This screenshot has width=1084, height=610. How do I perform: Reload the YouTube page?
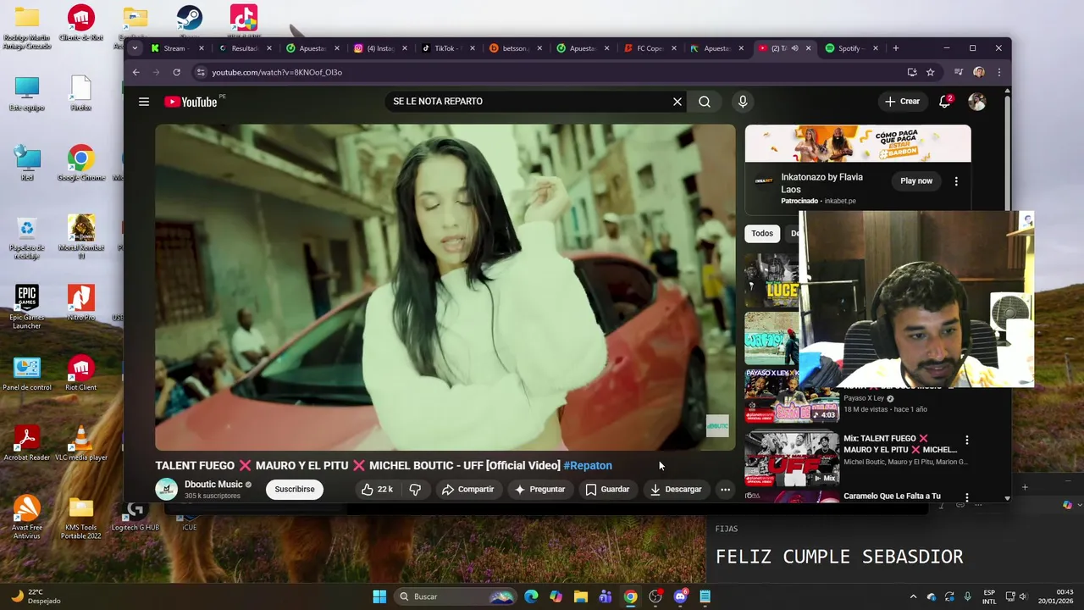[x=176, y=72]
